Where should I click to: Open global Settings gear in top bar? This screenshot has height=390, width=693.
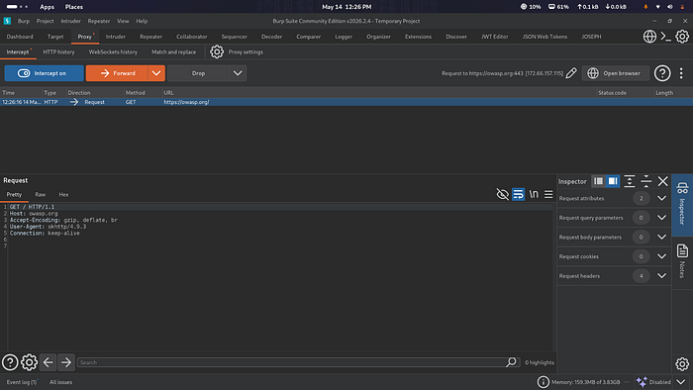pos(682,37)
